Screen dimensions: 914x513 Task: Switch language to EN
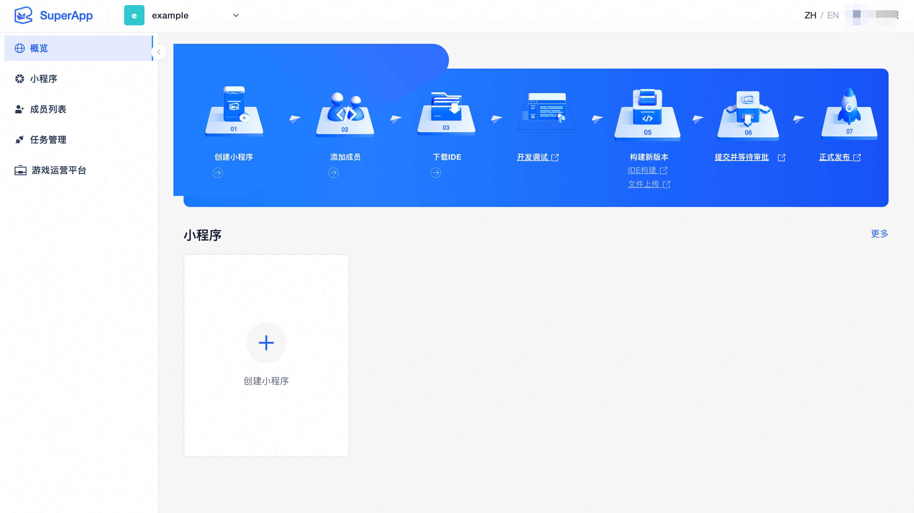[833, 15]
